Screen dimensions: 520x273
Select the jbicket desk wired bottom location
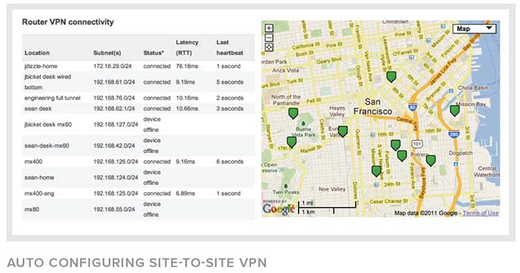tap(48, 82)
